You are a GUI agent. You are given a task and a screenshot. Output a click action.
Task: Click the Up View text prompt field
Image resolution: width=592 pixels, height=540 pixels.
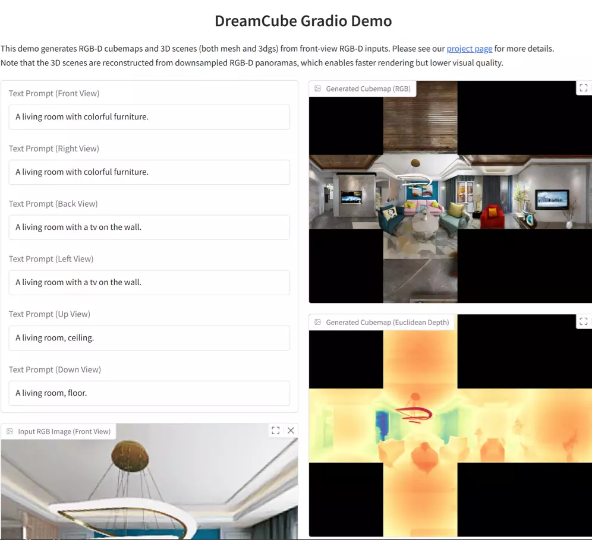pos(149,338)
